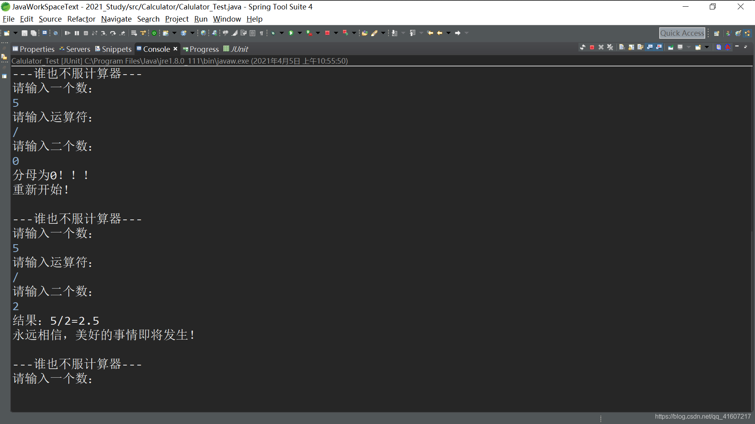The image size is (755, 424).
Task: Click Open Console icon in Console toolbar
Action: 698,47
